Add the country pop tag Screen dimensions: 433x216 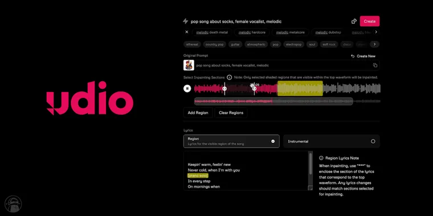click(x=215, y=44)
